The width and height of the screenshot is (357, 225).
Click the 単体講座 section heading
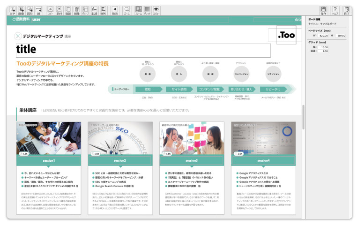28,110
